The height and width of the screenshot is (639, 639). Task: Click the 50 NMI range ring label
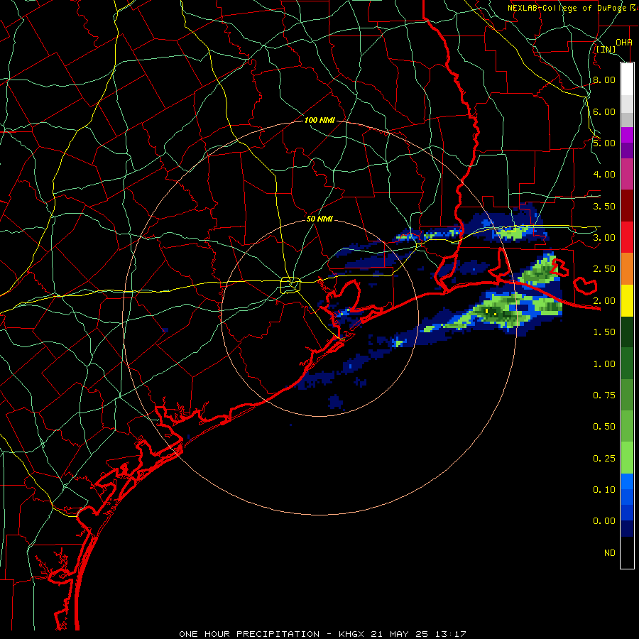click(319, 219)
